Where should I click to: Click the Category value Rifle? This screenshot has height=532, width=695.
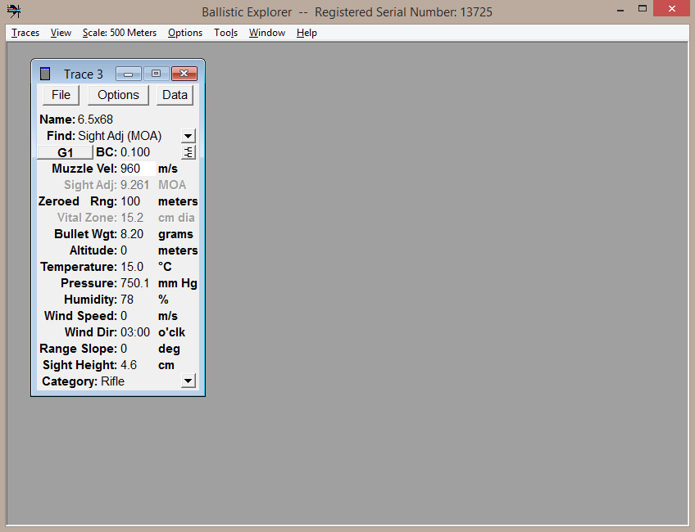[112, 381]
